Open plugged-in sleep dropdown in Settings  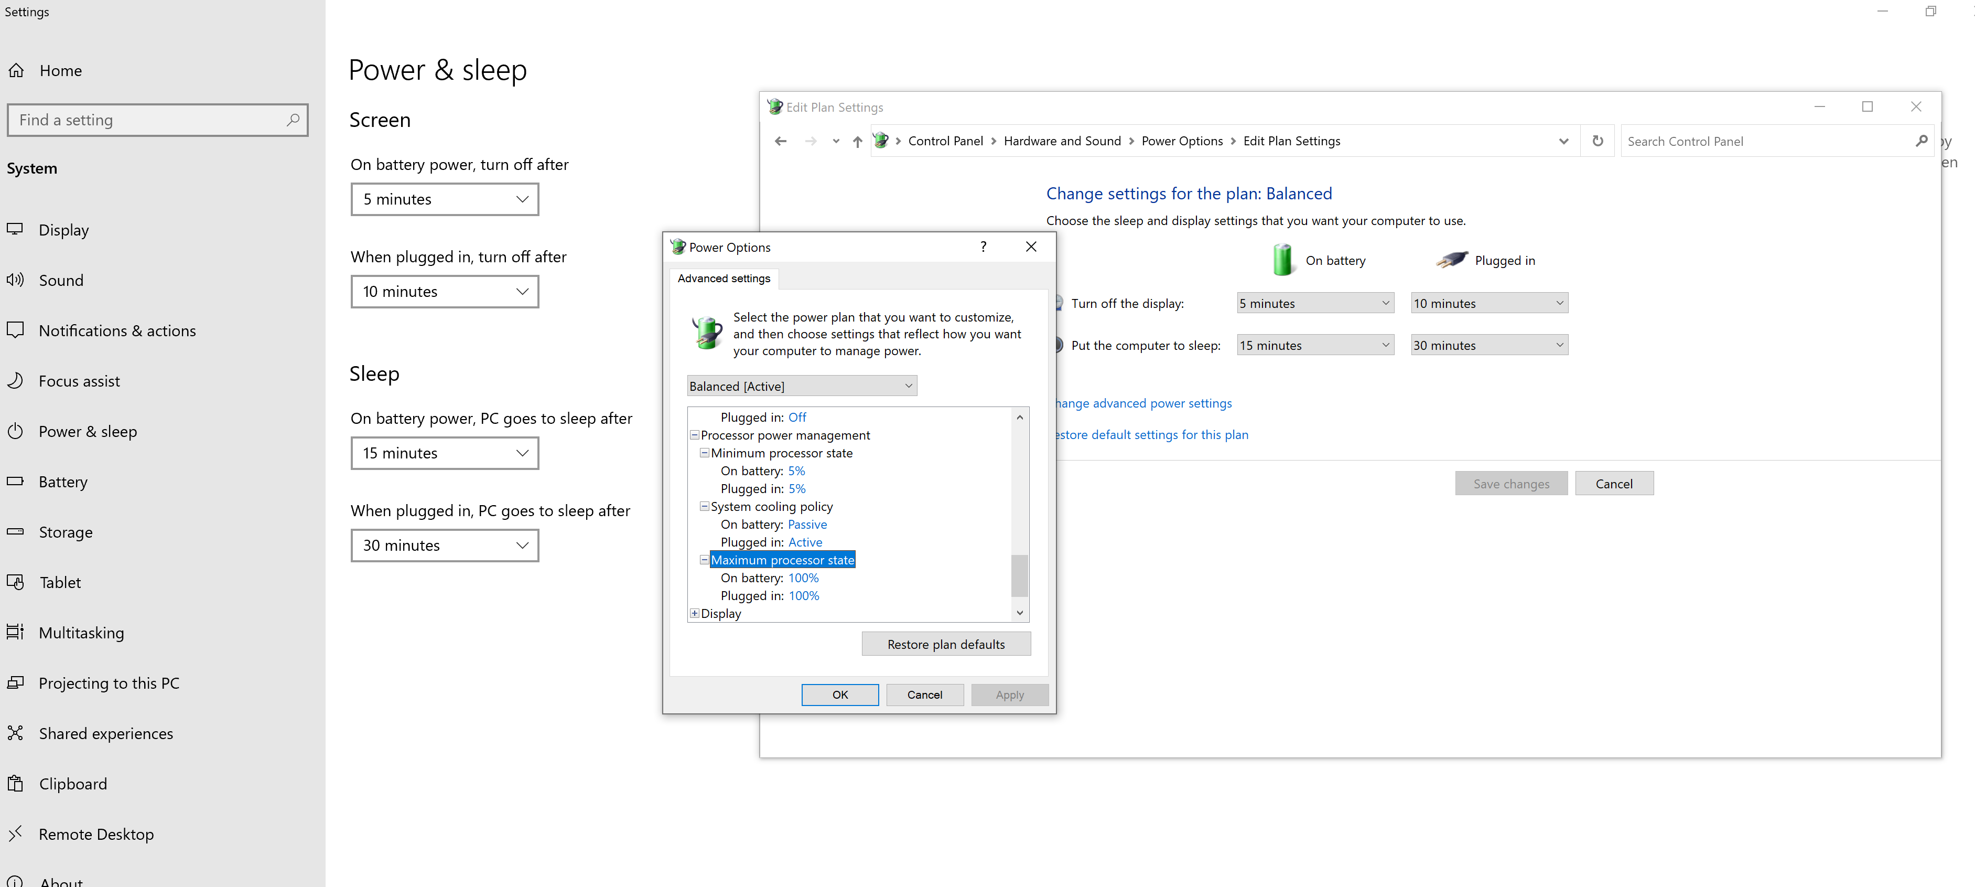pos(445,546)
